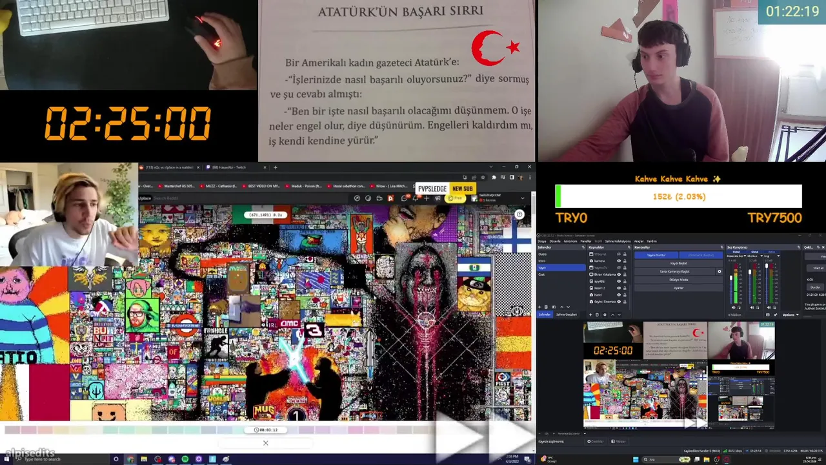Viewport: 826px width, 465px height.
Task: Open Araçlar menu in OBS
Action: (639, 241)
